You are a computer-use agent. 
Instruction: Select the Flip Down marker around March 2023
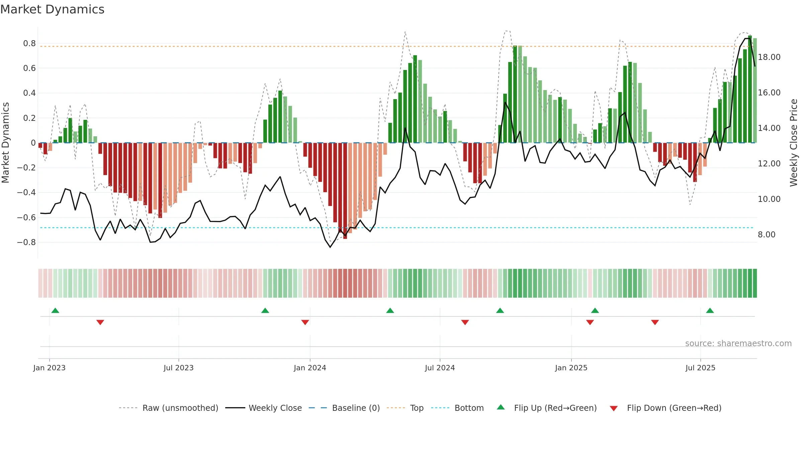[100, 322]
